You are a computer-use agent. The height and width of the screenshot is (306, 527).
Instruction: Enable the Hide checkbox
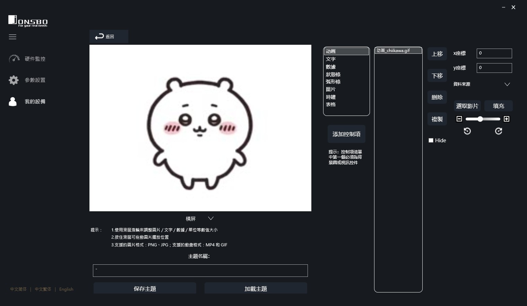point(431,141)
